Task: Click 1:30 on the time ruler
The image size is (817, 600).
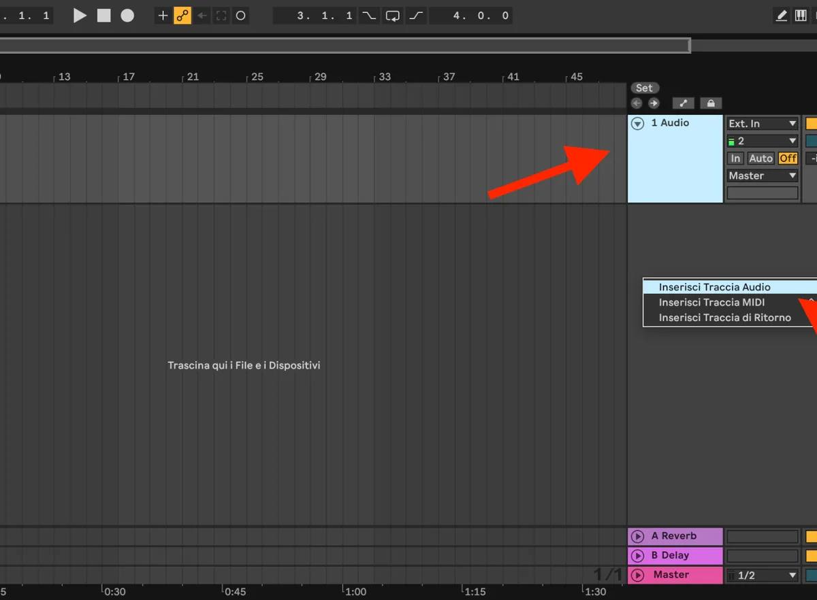Action: pyautogui.click(x=595, y=592)
